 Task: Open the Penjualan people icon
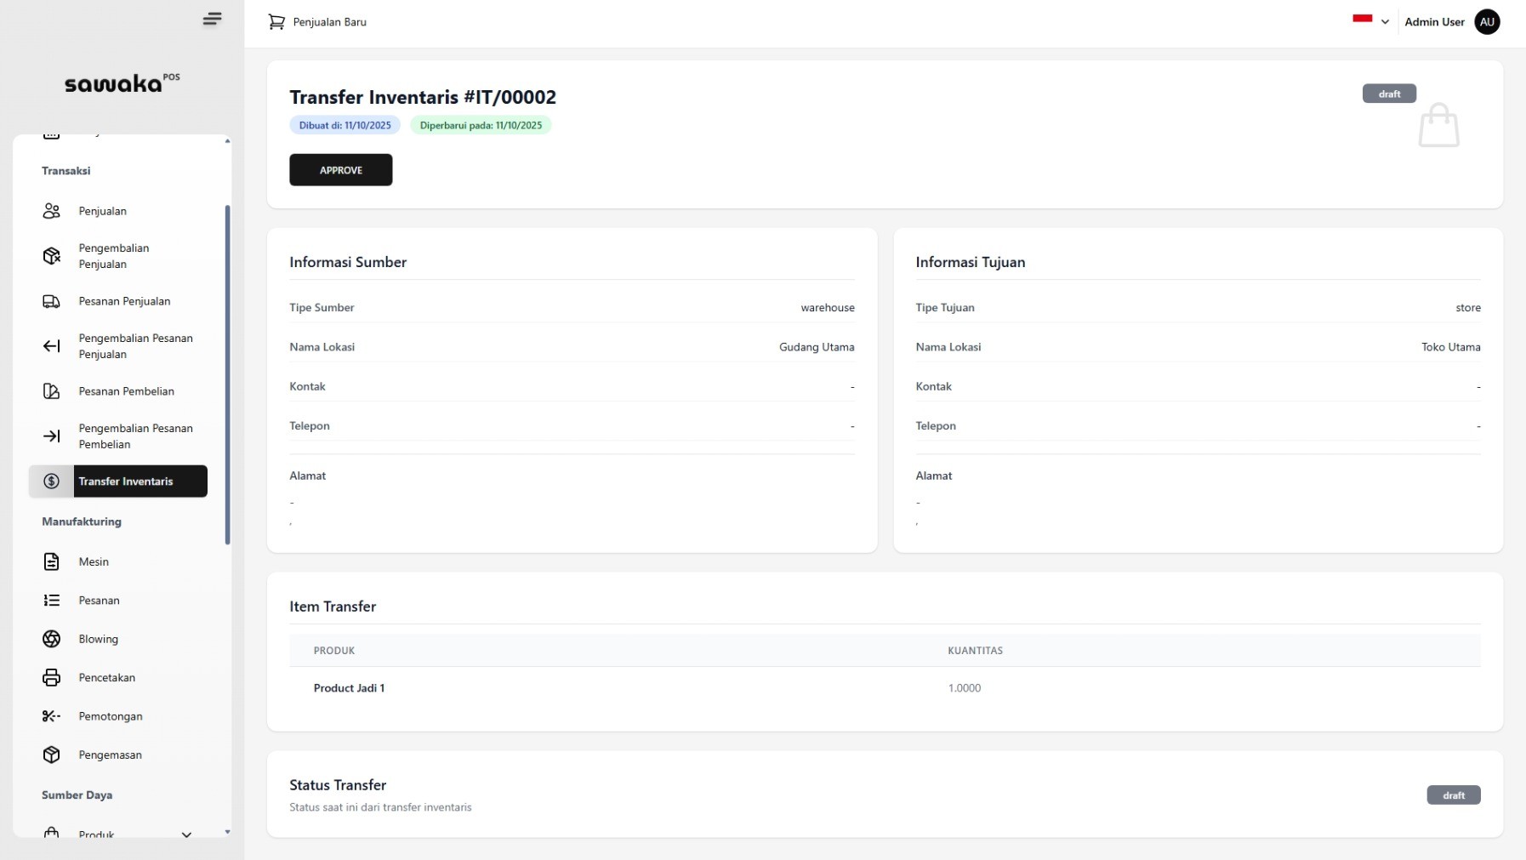pyautogui.click(x=51, y=211)
